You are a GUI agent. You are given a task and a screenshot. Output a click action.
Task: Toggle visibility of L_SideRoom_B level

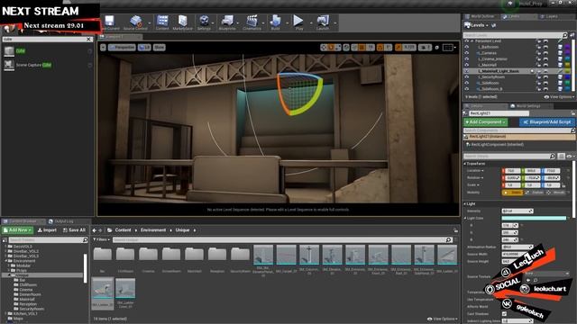tap(467, 88)
